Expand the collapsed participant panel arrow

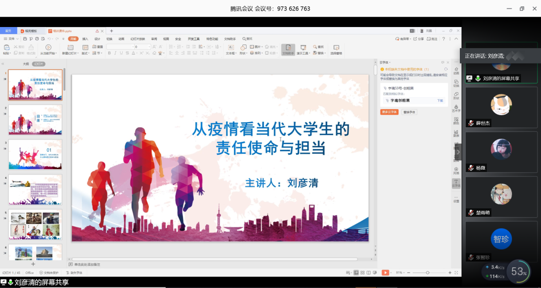pyautogui.click(x=458, y=152)
